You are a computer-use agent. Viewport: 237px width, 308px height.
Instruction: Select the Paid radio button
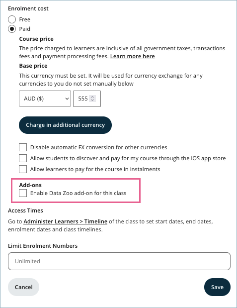[x=12, y=29]
